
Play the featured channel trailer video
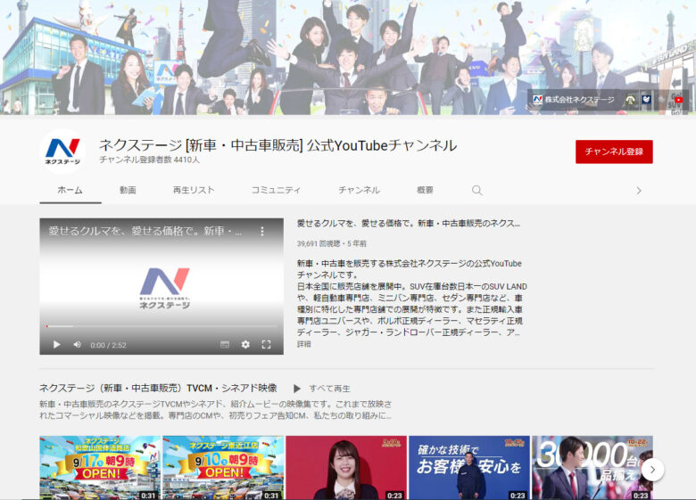tap(56, 344)
